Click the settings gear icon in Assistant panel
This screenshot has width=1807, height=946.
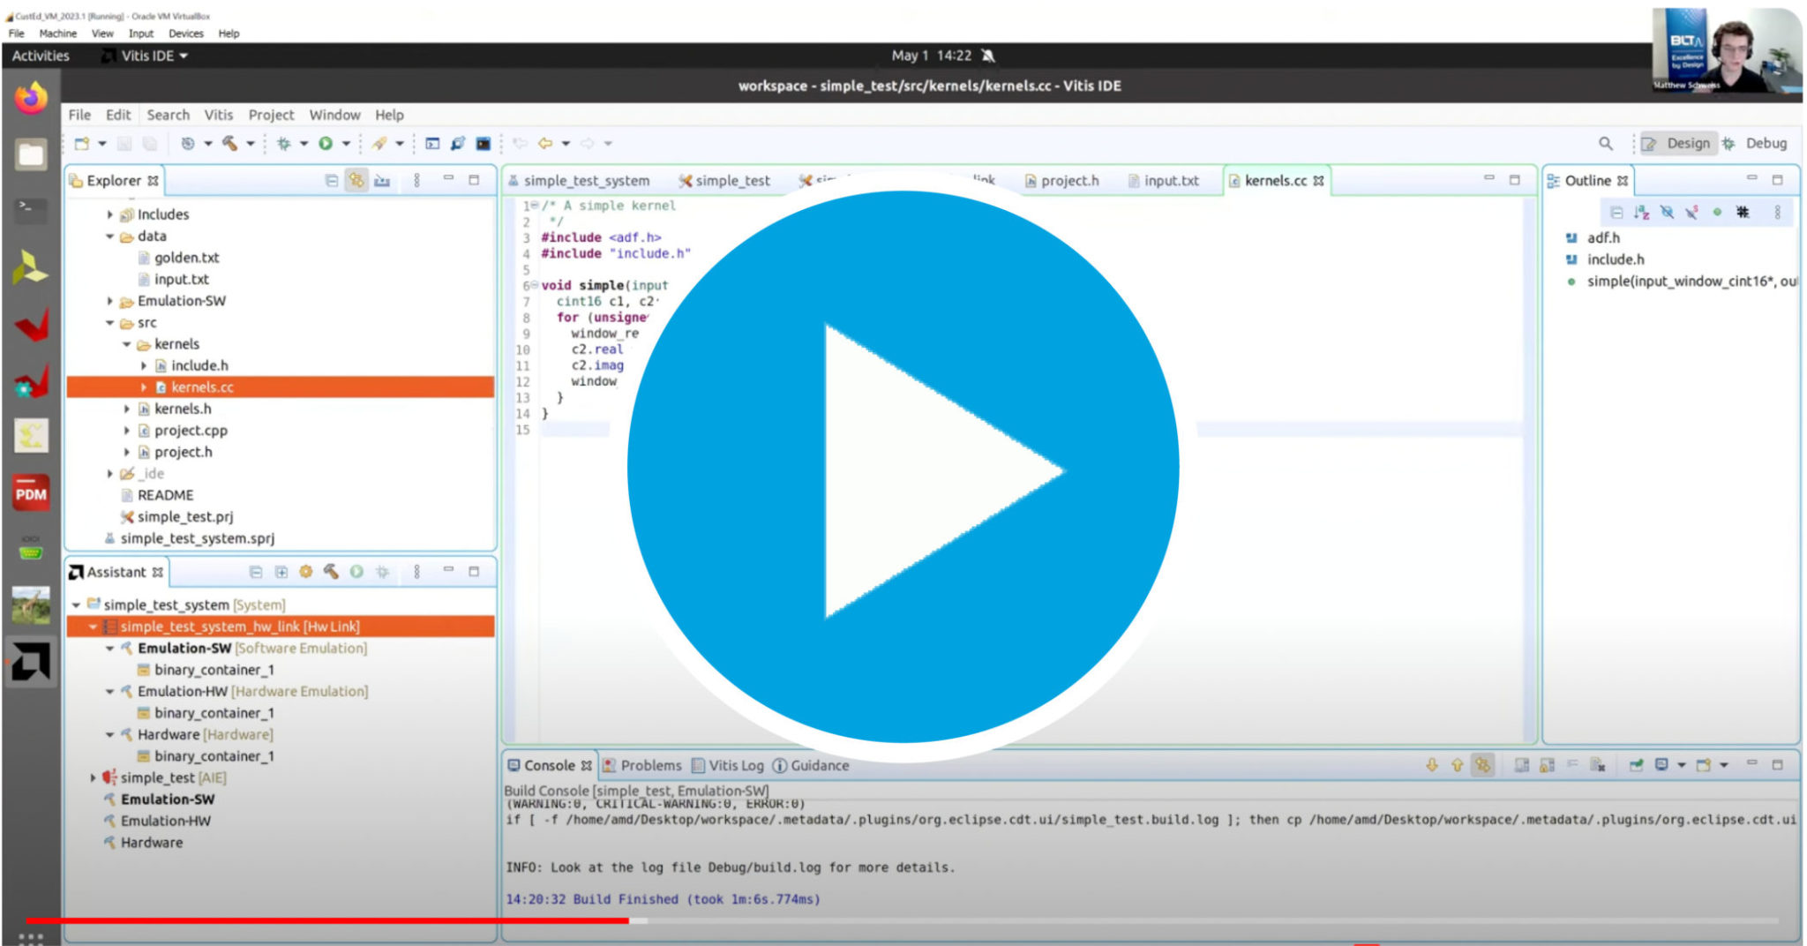point(305,572)
